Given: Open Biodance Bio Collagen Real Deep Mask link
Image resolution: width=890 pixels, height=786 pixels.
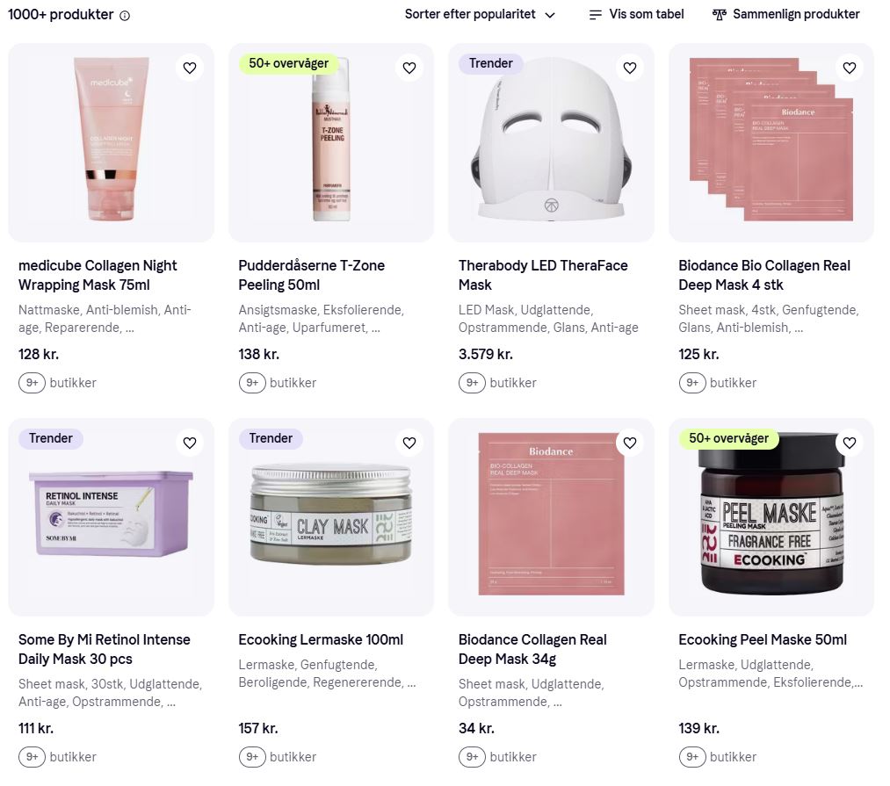Looking at the screenshot, I should tap(764, 275).
